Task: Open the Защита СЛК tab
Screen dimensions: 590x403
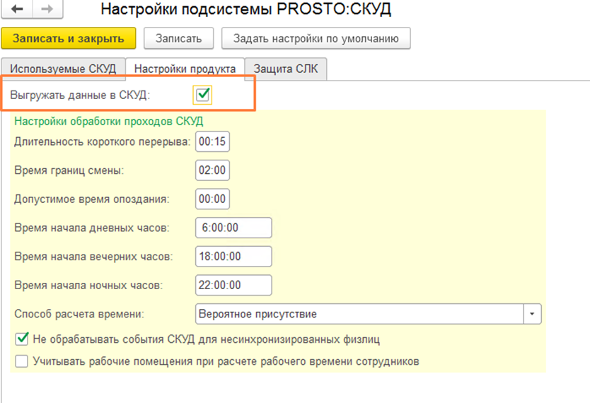Action: coord(286,69)
